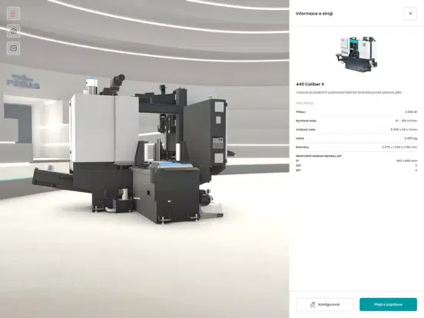Image resolution: width=424 pixels, height=318 pixels.
Task: Open the envelope mail icon button
Action: (x=13, y=48)
